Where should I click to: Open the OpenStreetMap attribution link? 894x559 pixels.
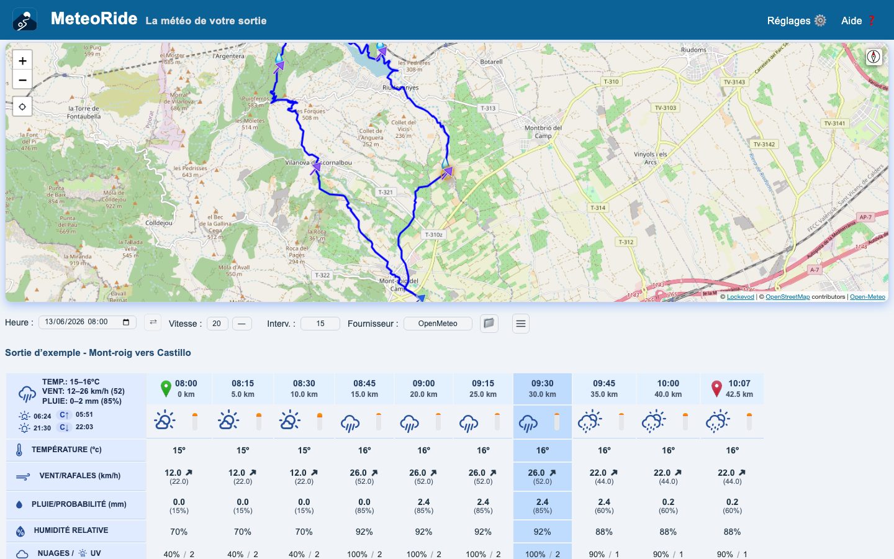click(x=787, y=297)
